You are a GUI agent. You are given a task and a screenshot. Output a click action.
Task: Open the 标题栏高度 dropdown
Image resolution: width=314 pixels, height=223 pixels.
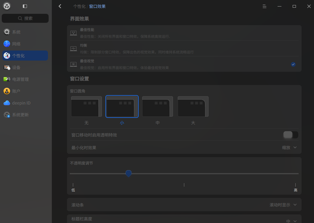[x=291, y=221]
